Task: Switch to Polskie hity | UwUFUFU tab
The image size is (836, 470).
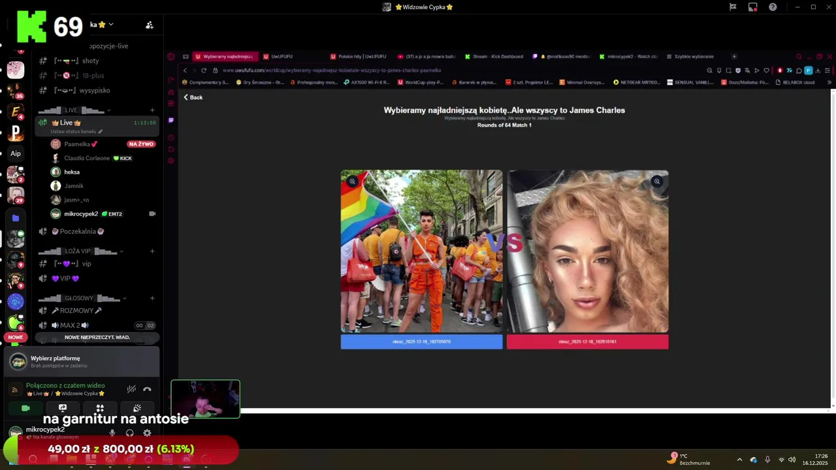Action: coord(362,57)
